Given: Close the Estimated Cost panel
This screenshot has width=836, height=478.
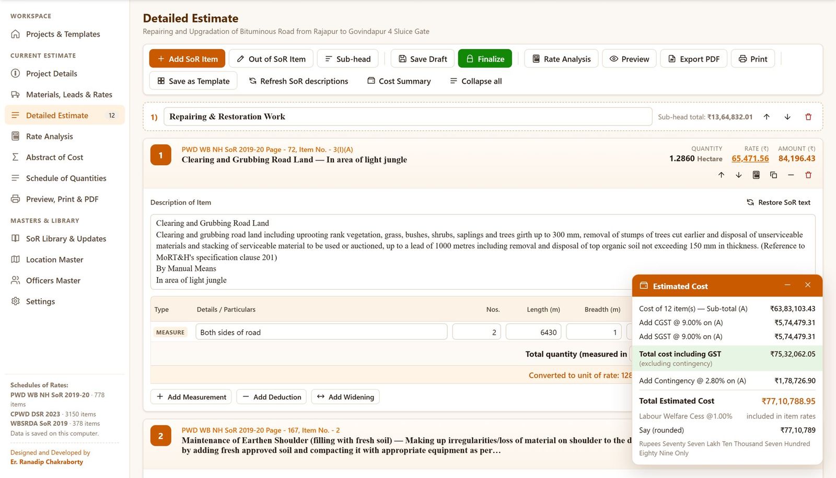Looking at the screenshot, I should tap(808, 285).
